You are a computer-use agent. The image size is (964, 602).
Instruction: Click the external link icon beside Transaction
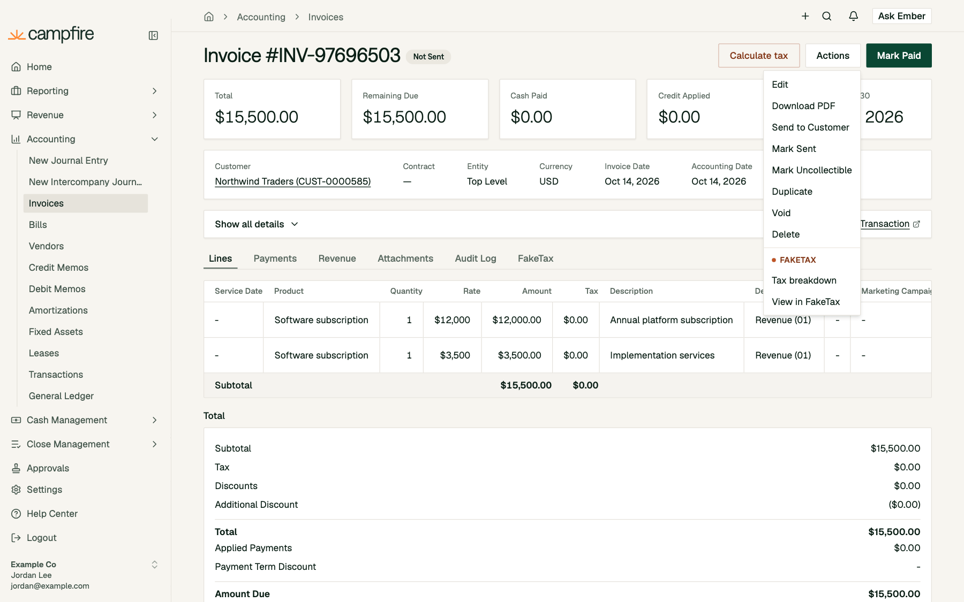coord(916,224)
